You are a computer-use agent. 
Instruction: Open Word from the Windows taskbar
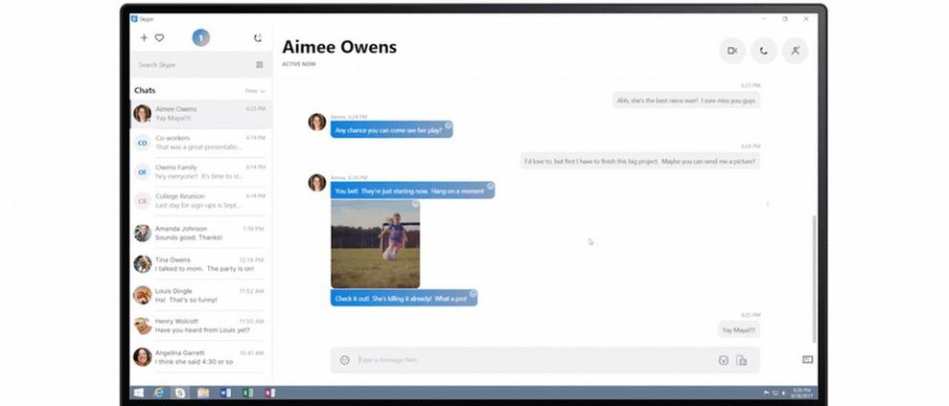(225, 393)
